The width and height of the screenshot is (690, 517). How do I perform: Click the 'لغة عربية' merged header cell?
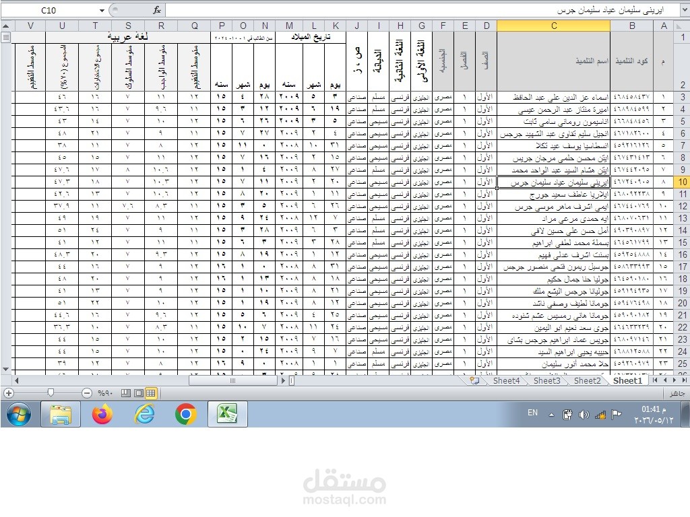pos(127,37)
